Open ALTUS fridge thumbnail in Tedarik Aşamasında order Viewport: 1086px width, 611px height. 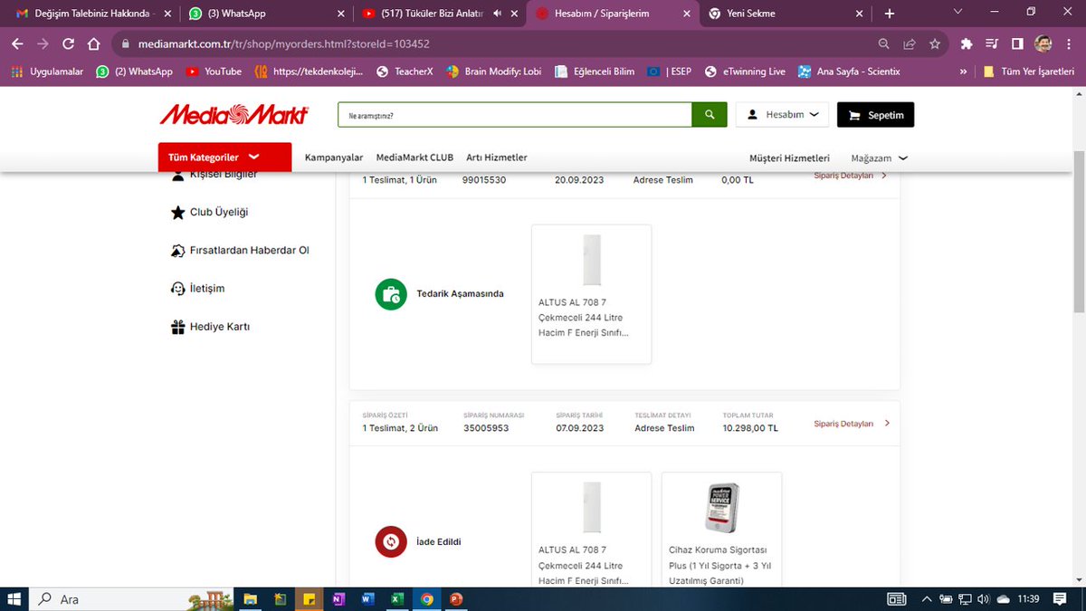pos(592,261)
